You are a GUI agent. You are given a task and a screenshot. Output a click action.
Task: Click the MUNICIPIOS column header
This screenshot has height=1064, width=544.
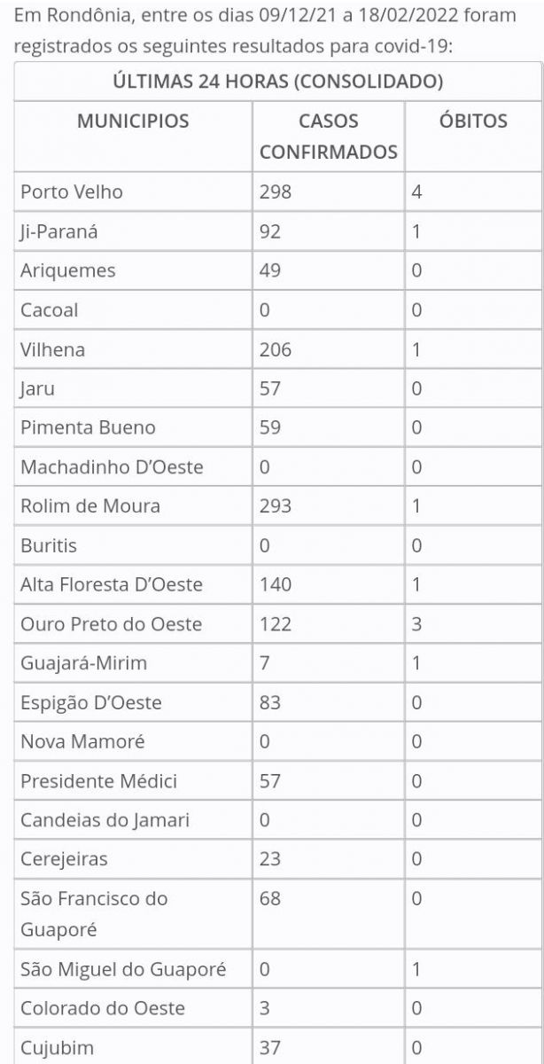(x=133, y=121)
